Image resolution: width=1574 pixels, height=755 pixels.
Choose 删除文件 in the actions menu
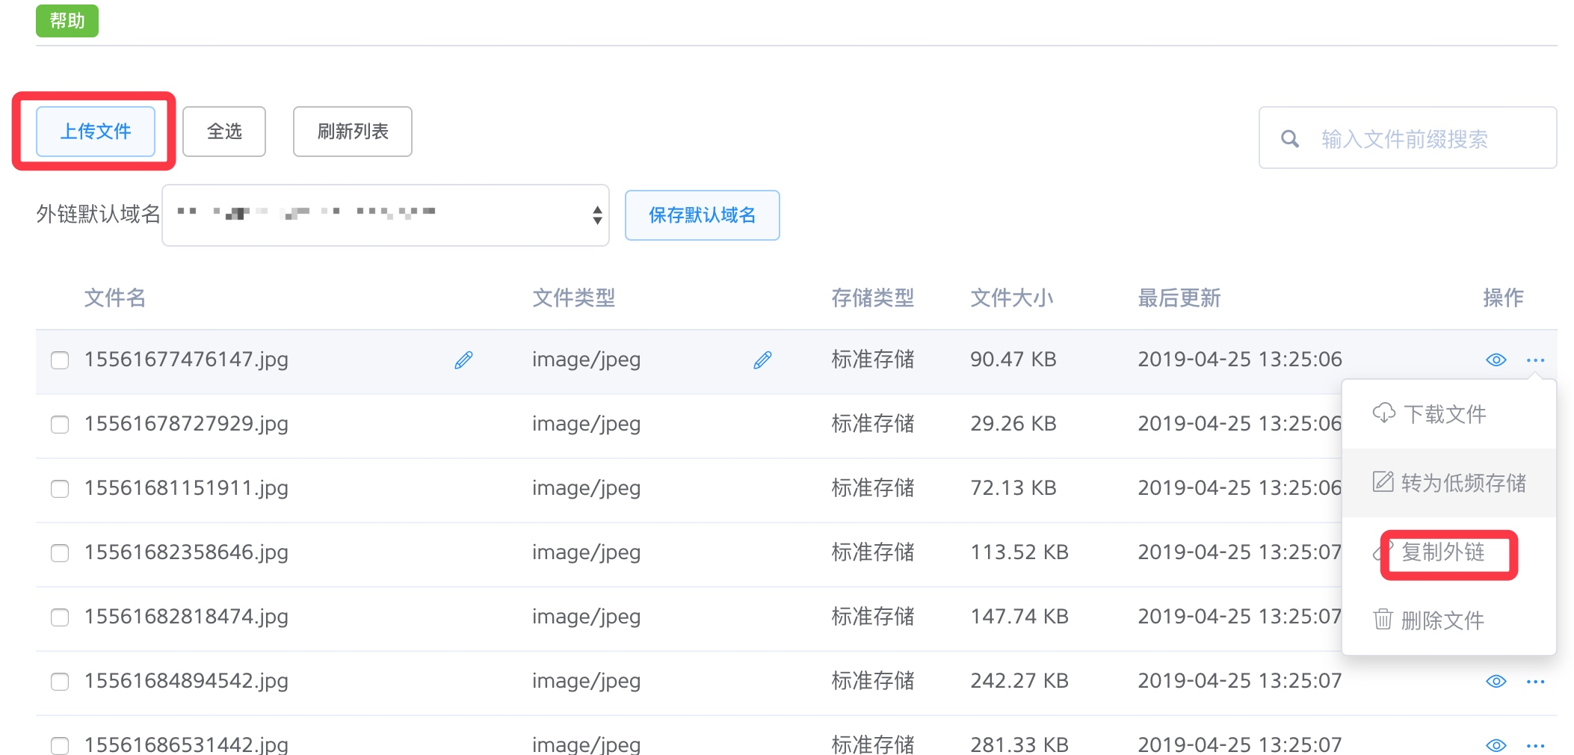tap(1449, 620)
